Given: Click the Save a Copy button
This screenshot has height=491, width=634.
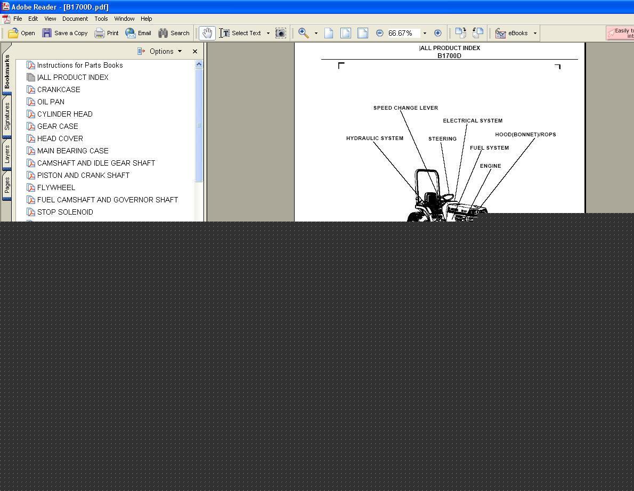Looking at the screenshot, I should point(64,33).
